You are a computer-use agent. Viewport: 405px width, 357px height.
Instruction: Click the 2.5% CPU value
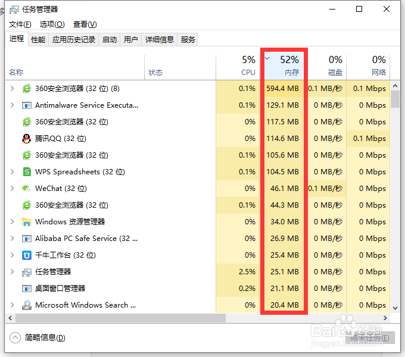click(247, 272)
